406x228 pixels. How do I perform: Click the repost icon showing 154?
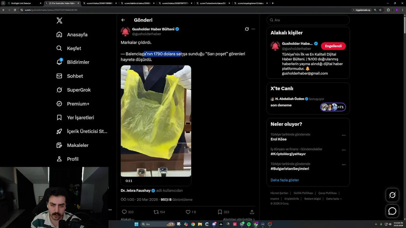pyautogui.click(x=156, y=212)
